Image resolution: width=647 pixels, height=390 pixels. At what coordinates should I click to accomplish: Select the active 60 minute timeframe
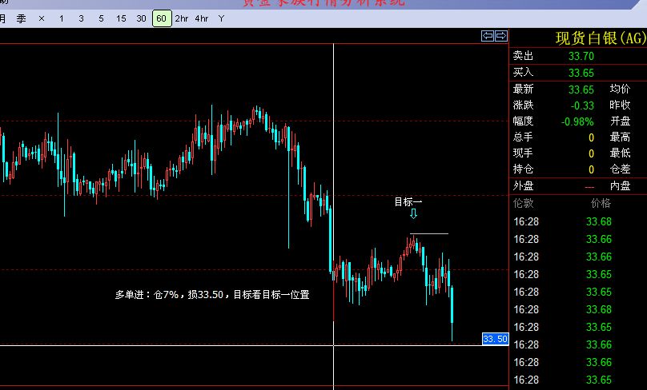(x=162, y=18)
